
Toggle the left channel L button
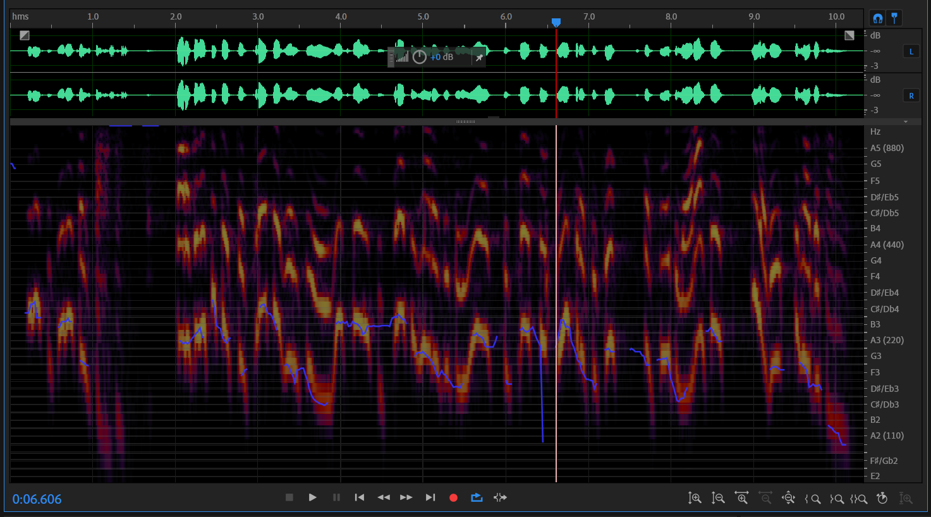911,51
